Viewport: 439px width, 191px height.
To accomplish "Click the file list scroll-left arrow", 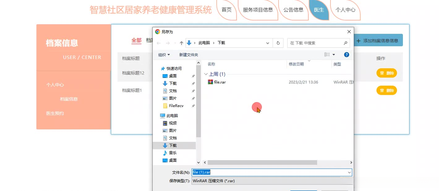I will point(205,162).
